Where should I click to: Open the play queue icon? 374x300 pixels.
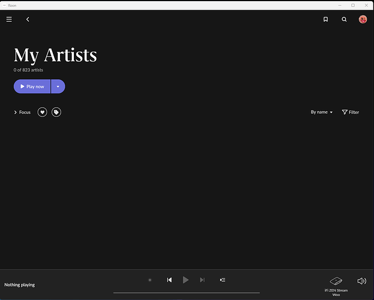(223, 280)
